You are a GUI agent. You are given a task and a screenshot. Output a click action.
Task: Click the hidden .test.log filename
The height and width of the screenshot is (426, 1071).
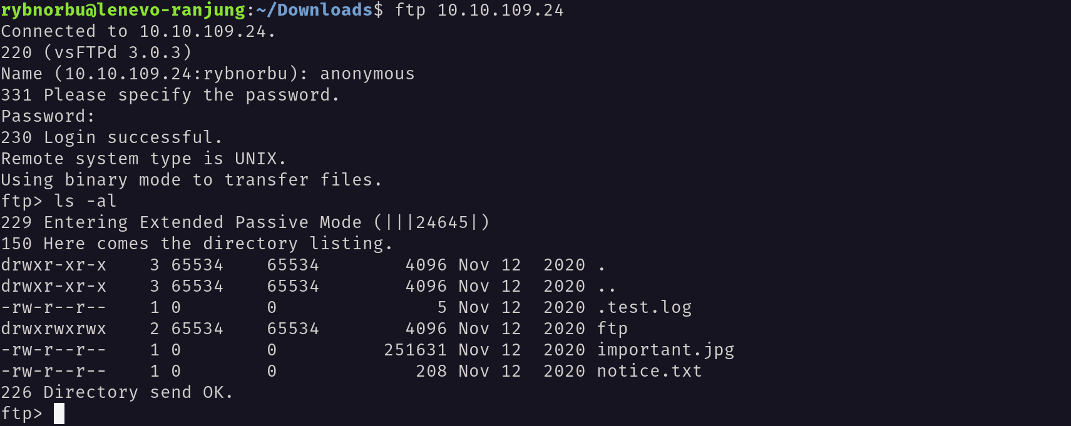[644, 307]
